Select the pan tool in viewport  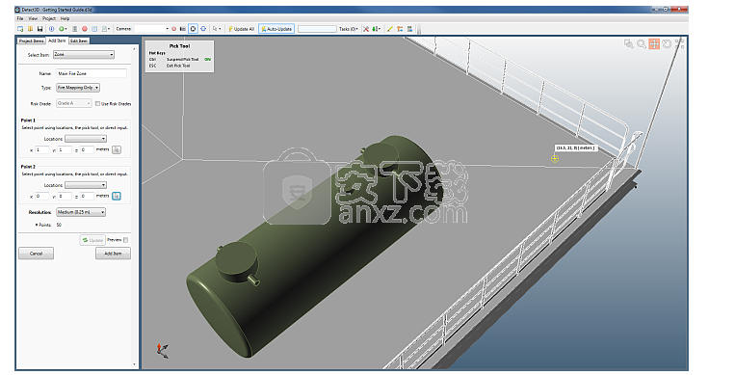[654, 44]
